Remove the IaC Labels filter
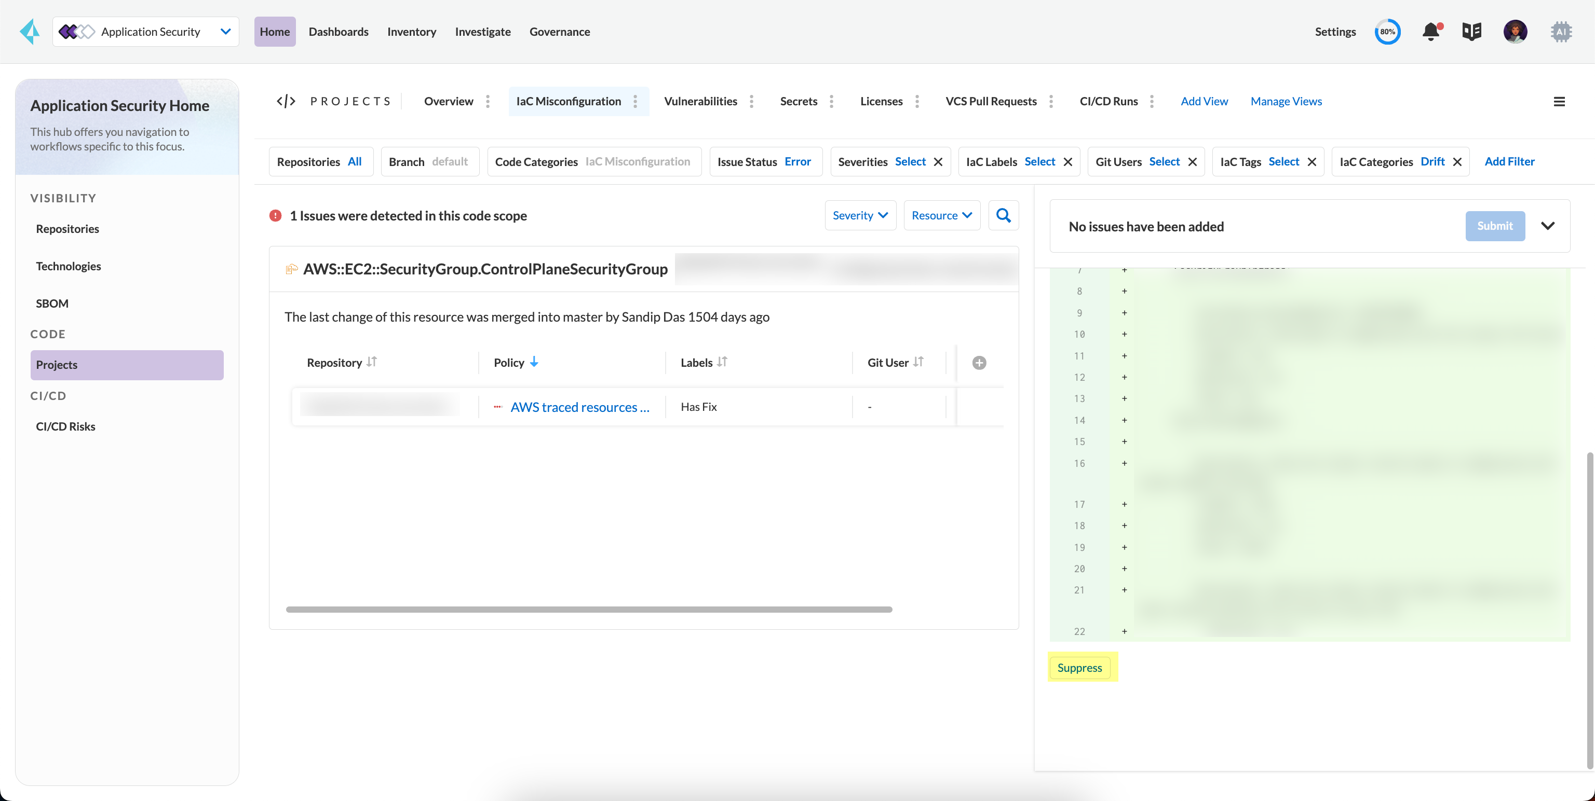The width and height of the screenshot is (1595, 801). [1067, 162]
